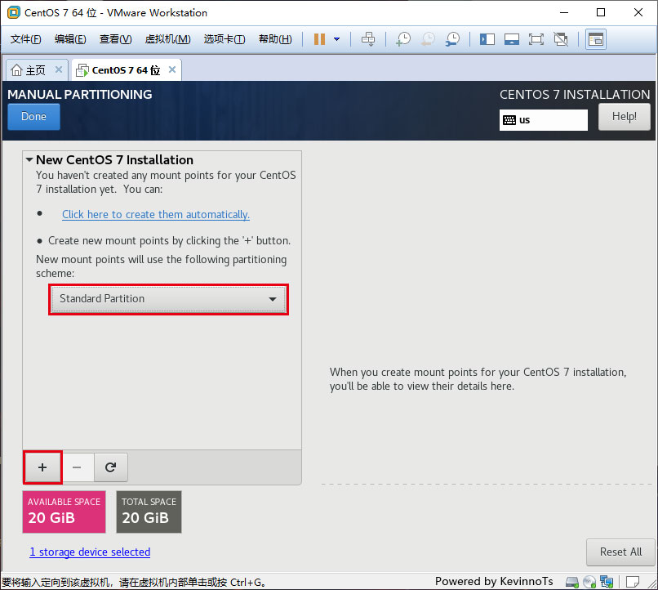Revert to the previous snapshot

[428, 39]
